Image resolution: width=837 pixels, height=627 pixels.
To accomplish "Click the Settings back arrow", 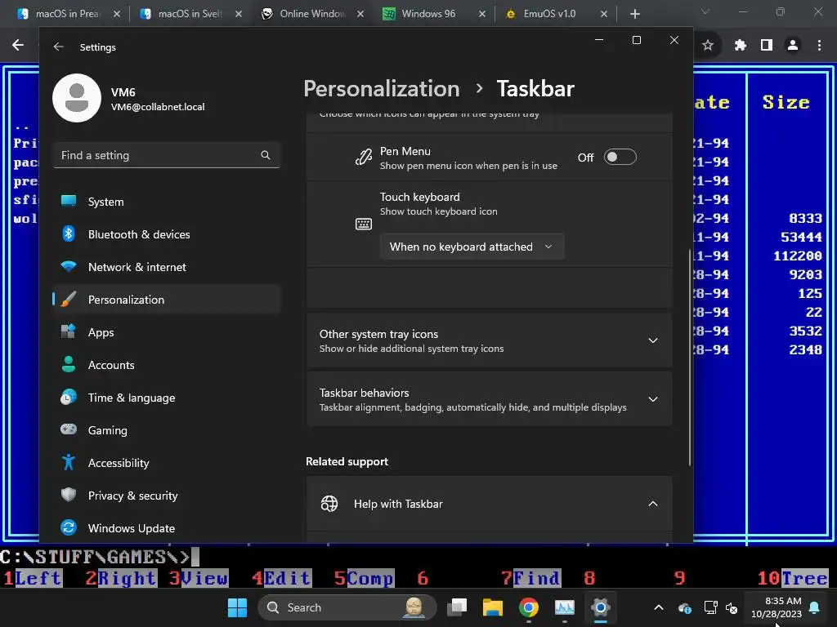I will coord(58,47).
